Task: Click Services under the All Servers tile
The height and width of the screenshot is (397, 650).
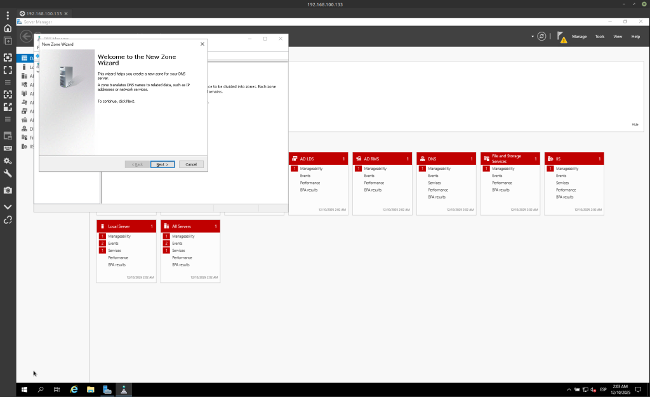Action: (178, 251)
